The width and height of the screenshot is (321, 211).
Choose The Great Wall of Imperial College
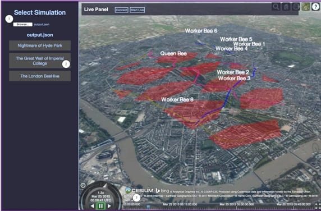40,61
